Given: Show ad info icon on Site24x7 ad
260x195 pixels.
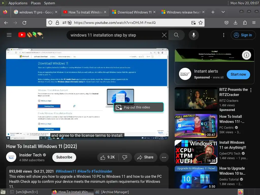Looking at the screenshot, I should 246,55.
